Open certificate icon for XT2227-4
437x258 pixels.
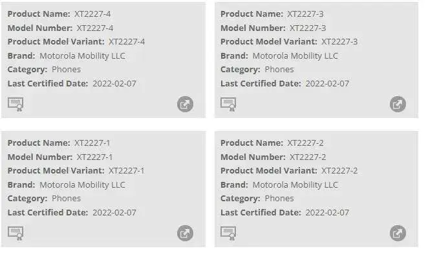tap(16, 104)
